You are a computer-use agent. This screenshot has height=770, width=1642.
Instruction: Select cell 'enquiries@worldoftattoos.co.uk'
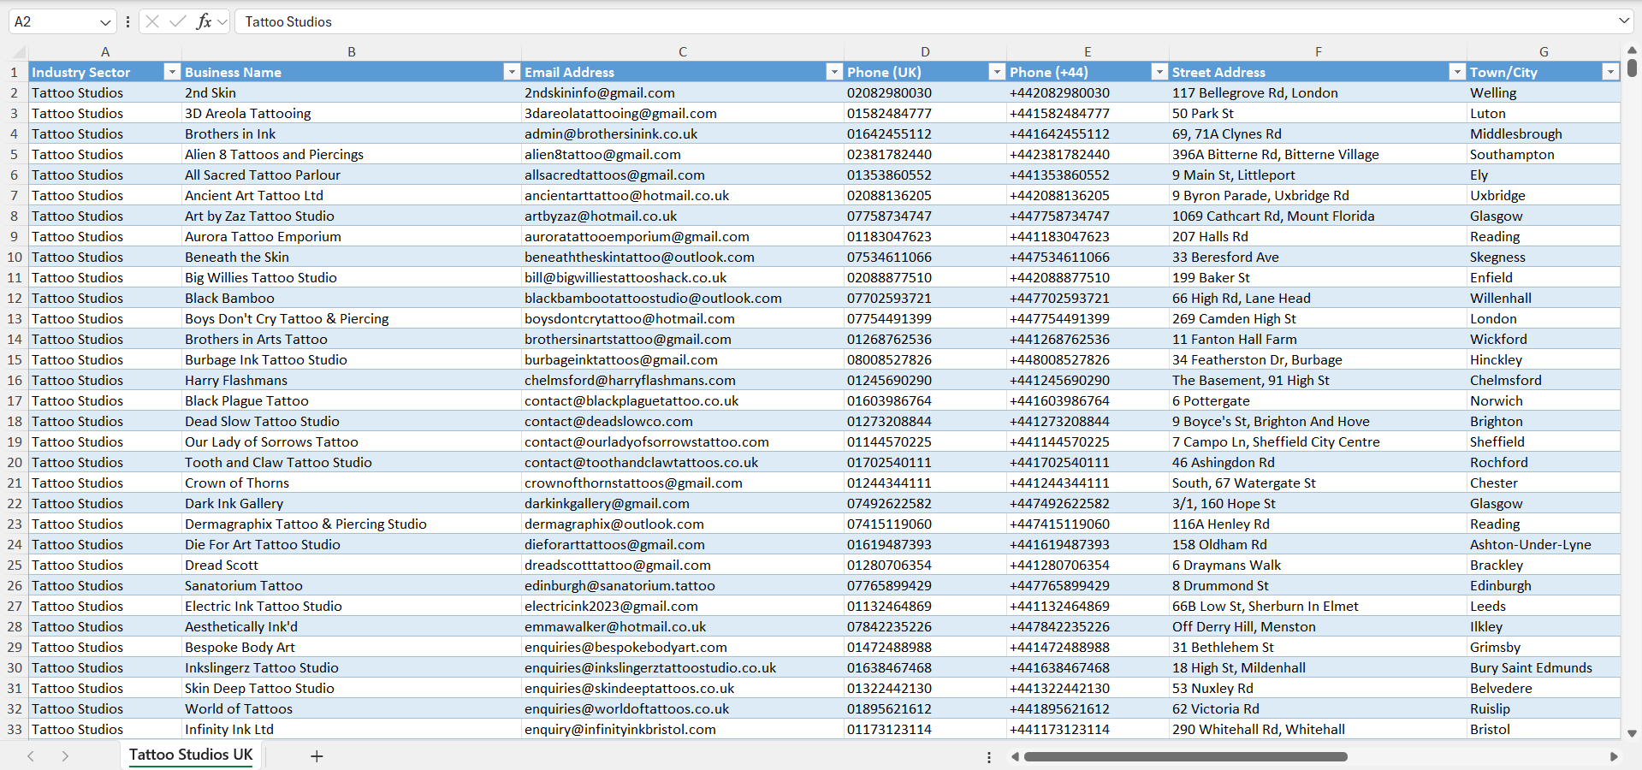tap(683, 708)
